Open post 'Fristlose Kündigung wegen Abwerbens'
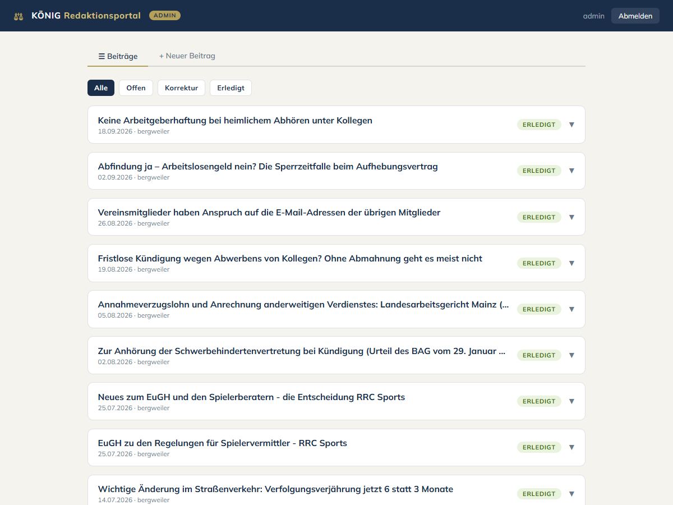The height and width of the screenshot is (505, 673). [290, 258]
